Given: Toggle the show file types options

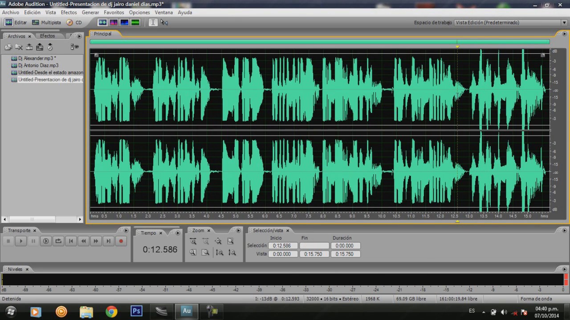Looking at the screenshot, I should (x=74, y=47).
